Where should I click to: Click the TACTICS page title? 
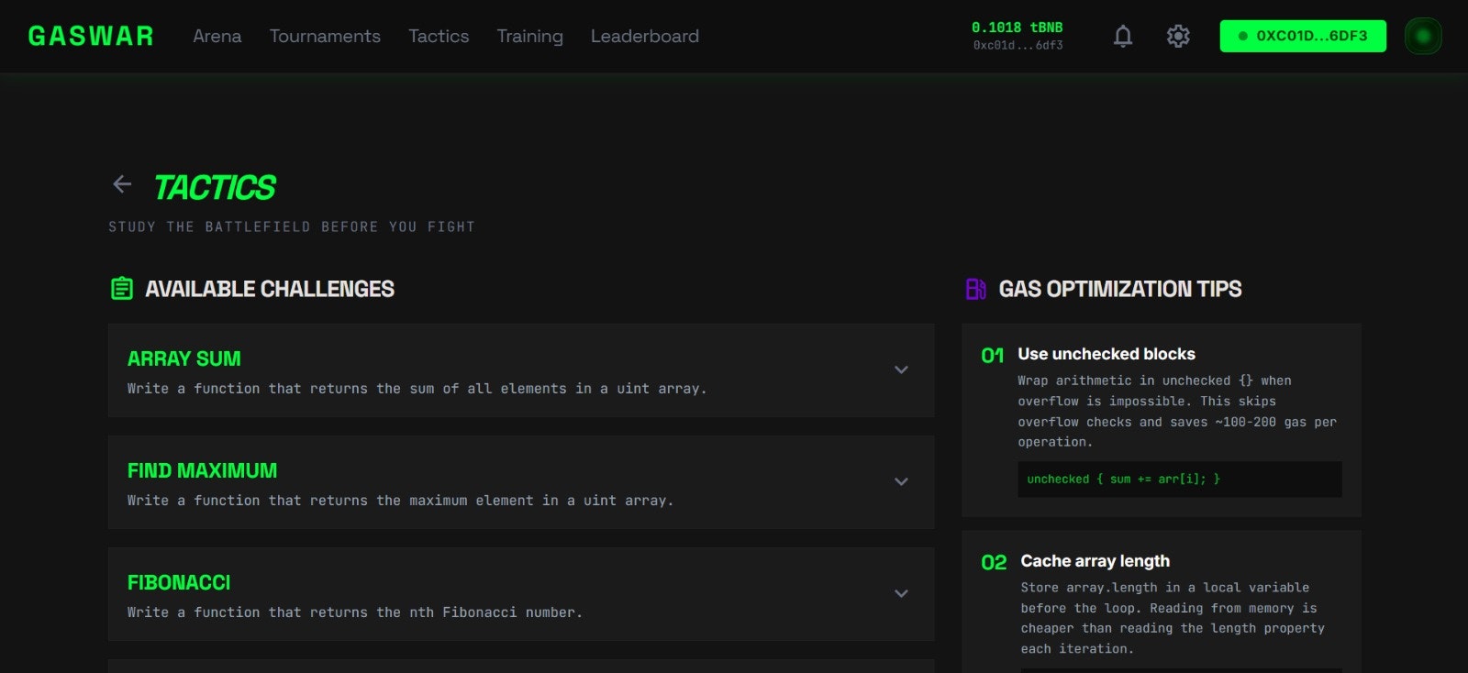[215, 187]
